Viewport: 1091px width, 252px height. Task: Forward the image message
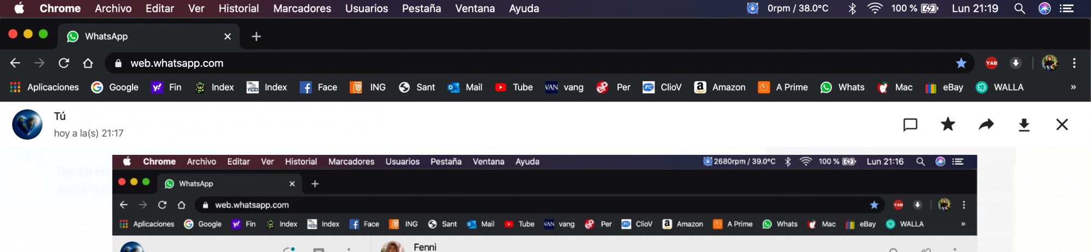click(x=986, y=124)
